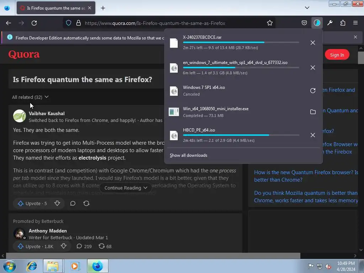Open the Action Center flag icon

pyautogui.click(x=311, y=266)
